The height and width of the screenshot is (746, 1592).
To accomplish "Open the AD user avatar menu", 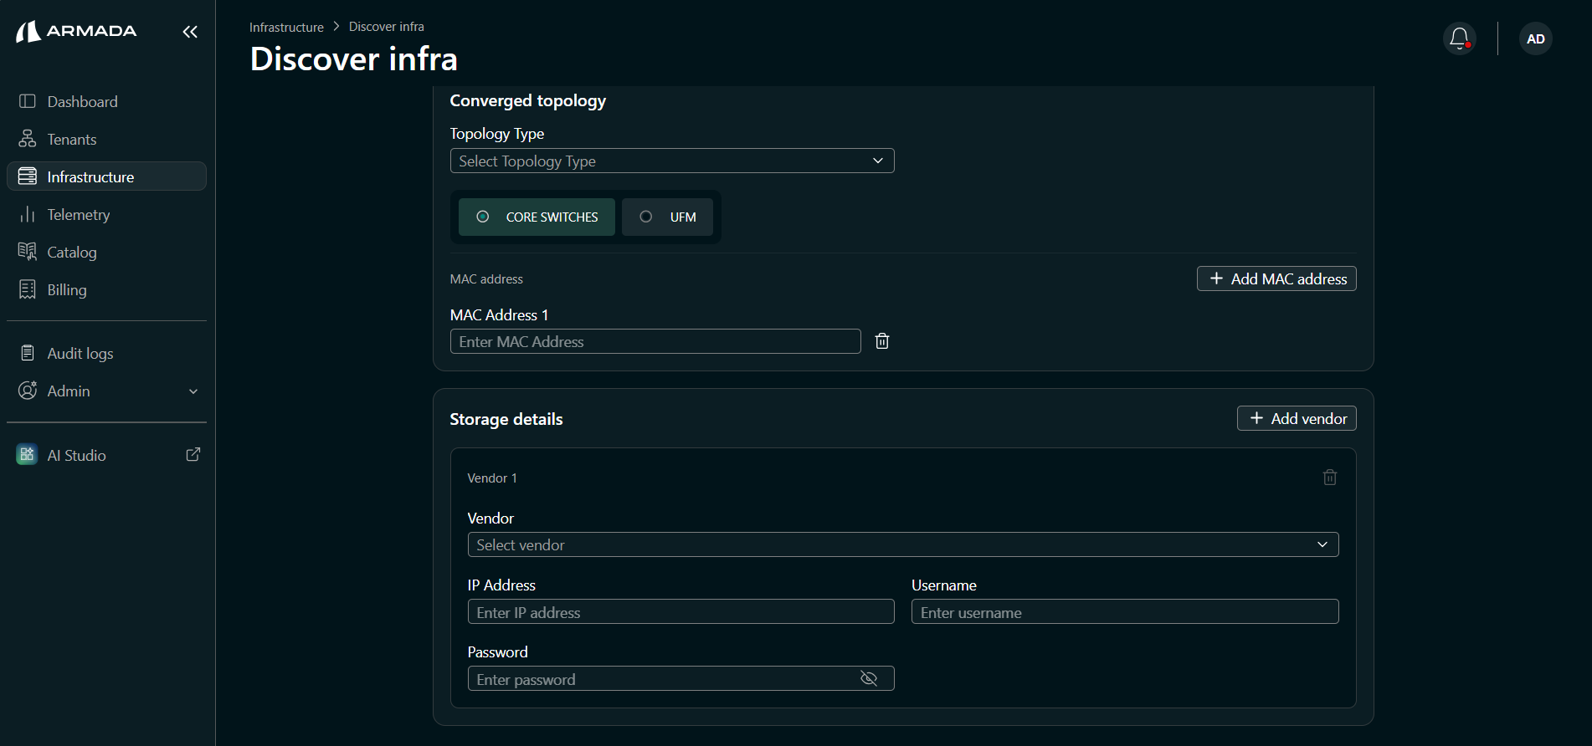I will [x=1535, y=38].
